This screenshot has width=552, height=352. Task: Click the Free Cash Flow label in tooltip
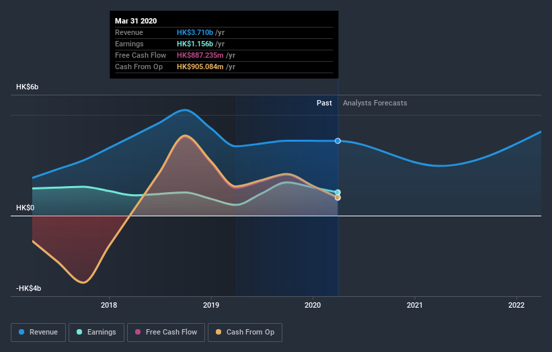141,55
